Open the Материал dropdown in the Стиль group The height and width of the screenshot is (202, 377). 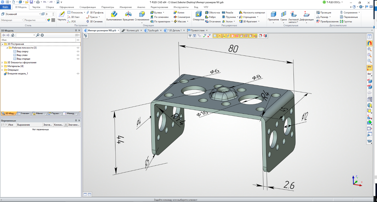pos(12,20)
